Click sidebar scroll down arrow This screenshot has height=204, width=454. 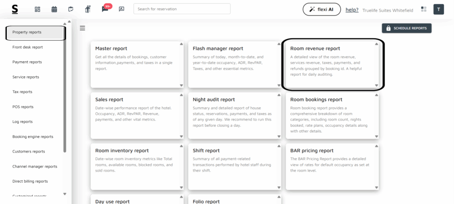coord(65,194)
